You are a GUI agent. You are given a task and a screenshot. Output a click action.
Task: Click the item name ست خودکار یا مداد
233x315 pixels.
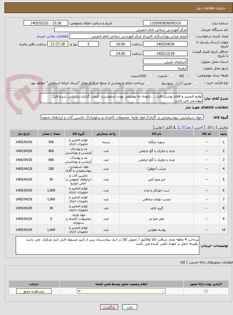[157, 190]
